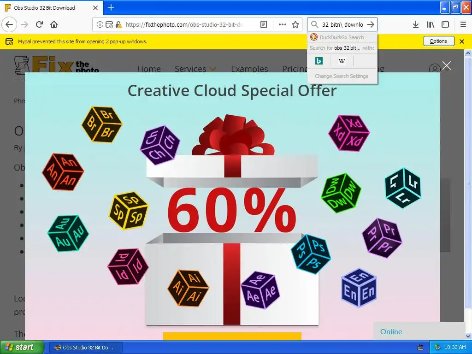Dismiss the yellow pop-up notification bar
The width and height of the screenshot is (472, 354).
pyautogui.click(x=462, y=41)
